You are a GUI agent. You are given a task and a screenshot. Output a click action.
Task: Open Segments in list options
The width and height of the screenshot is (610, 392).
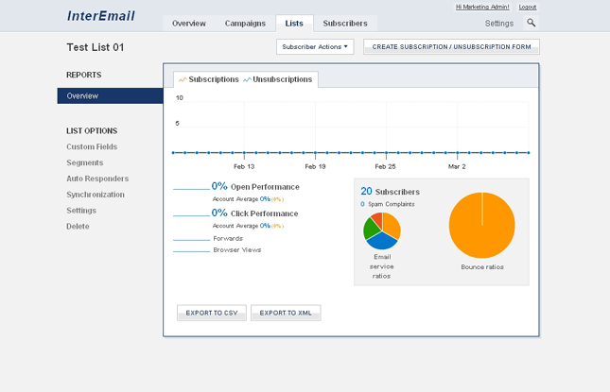click(x=85, y=162)
